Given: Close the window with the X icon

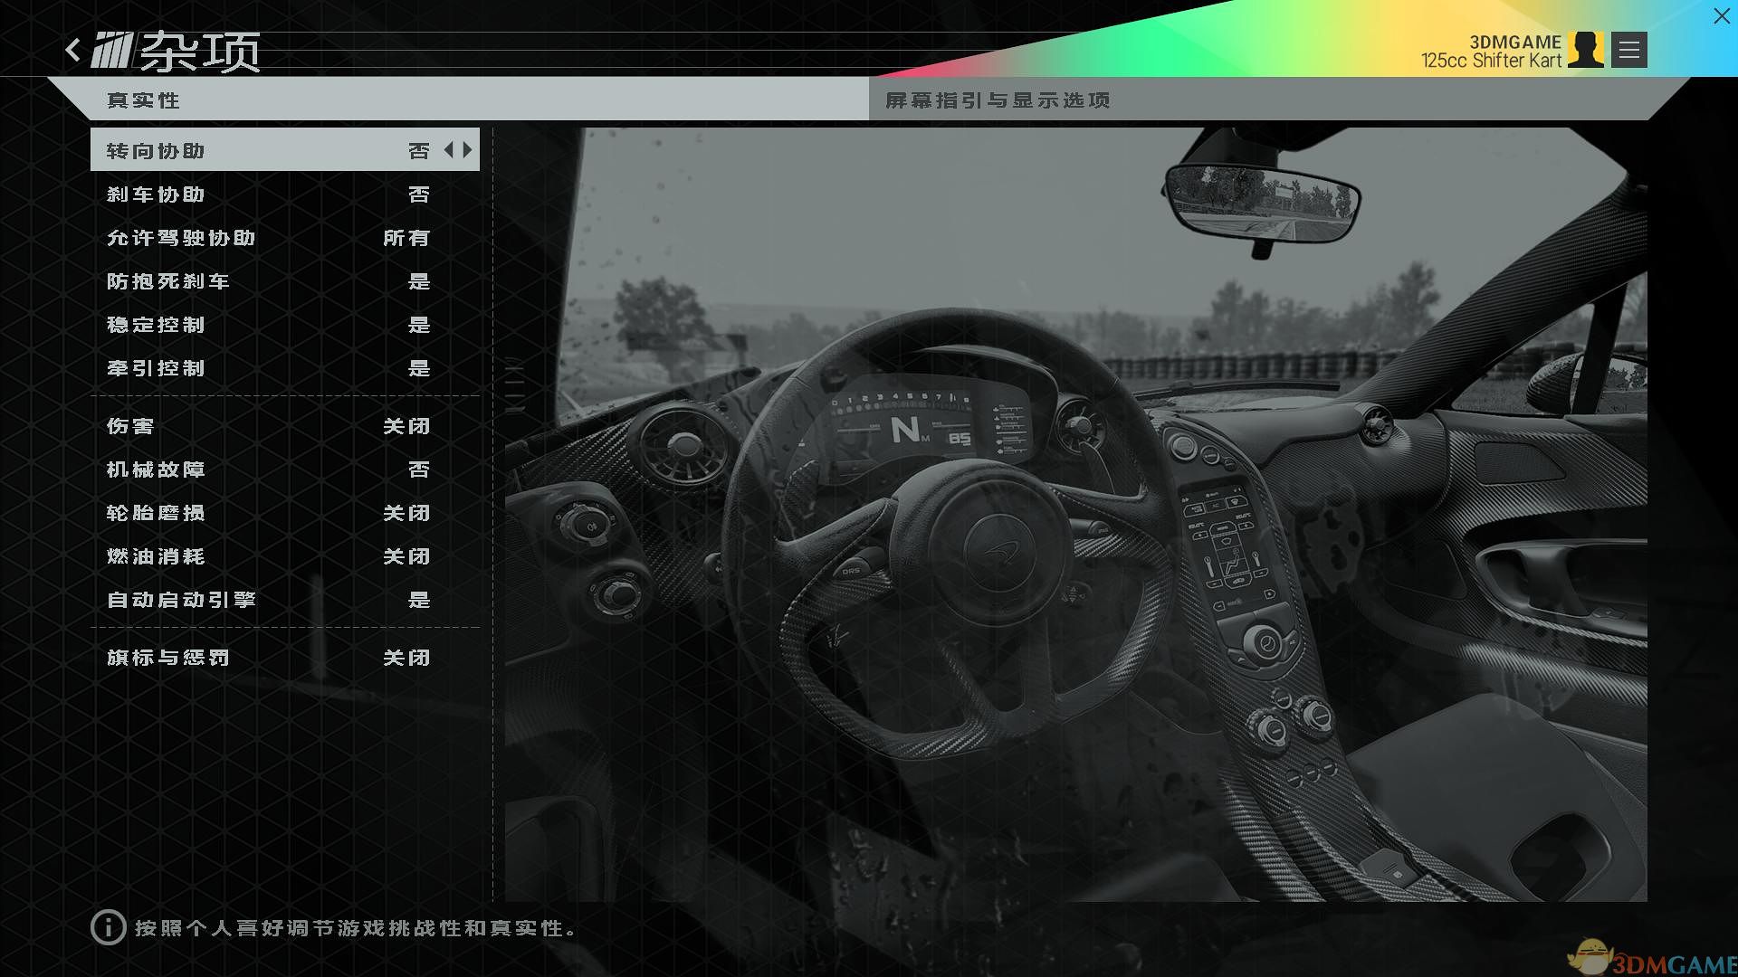Looking at the screenshot, I should [x=1721, y=16].
